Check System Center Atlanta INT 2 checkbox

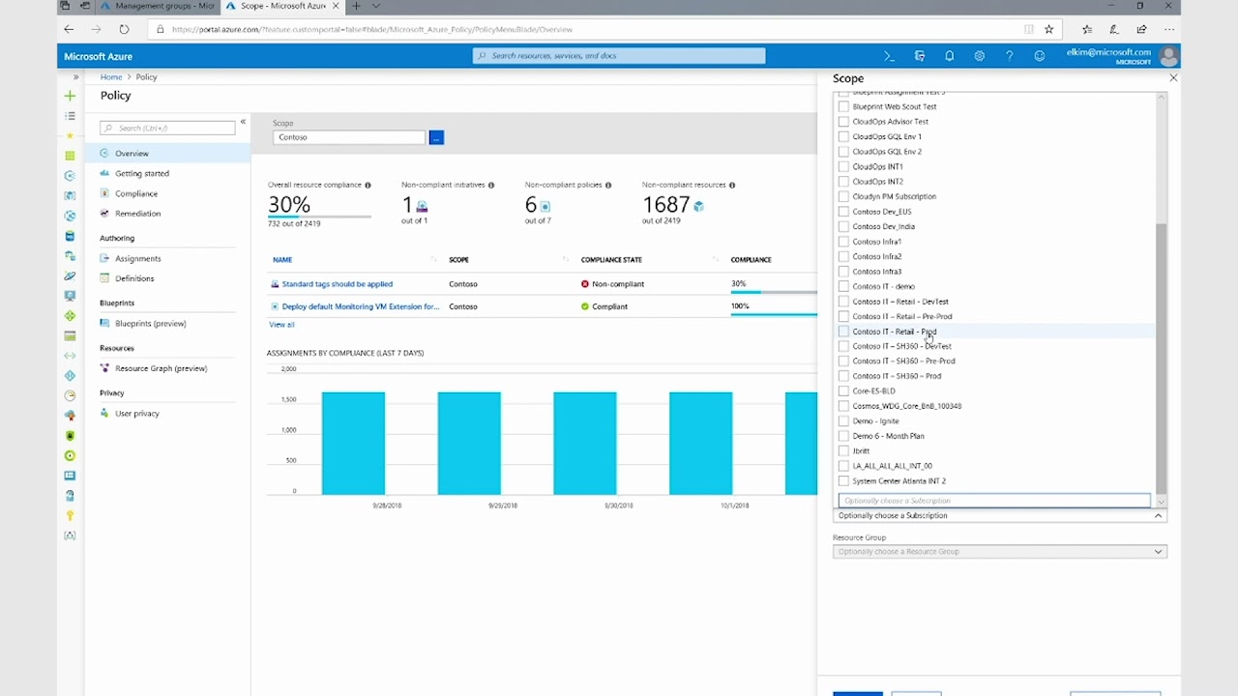pyautogui.click(x=843, y=480)
